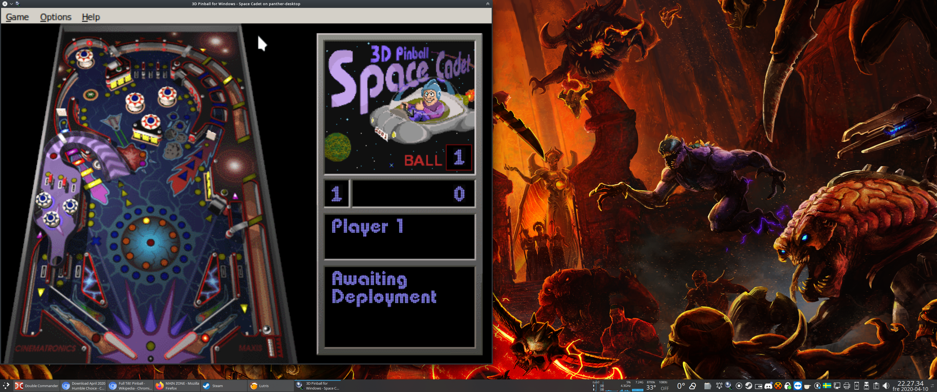Open the Game menu
The width and height of the screenshot is (937, 392).
(17, 16)
